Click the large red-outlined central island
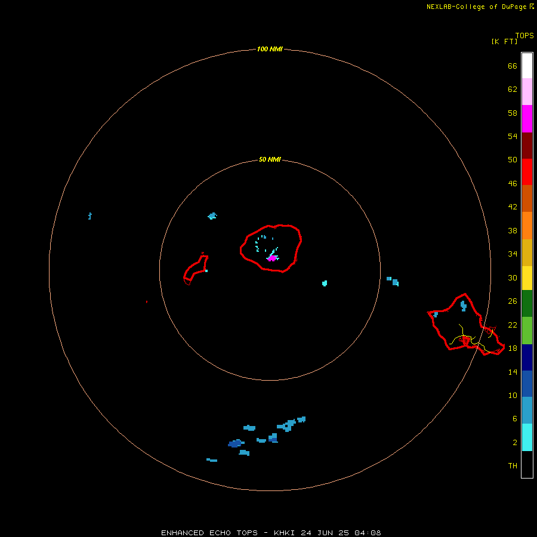This screenshot has width=537, height=537. pyautogui.click(x=271, y=248)
